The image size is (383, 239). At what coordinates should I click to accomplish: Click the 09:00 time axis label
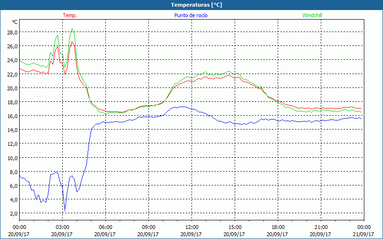[x=148, y=228]
